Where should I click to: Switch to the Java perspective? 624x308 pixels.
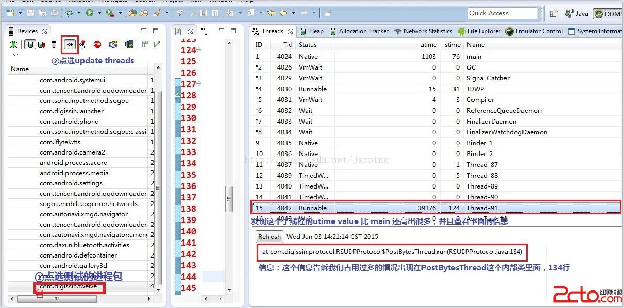coord(577,14)
